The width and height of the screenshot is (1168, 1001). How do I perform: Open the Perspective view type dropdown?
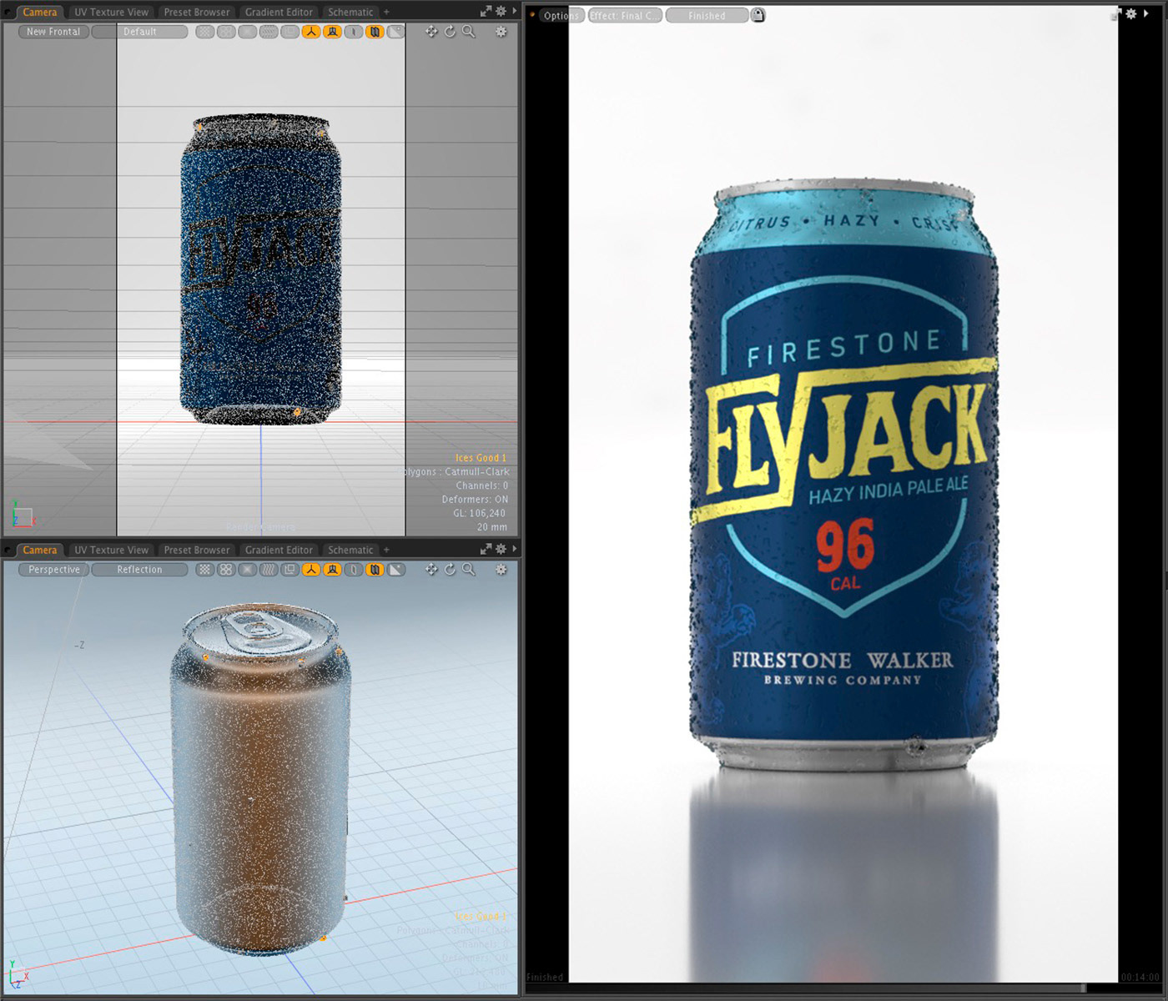point(53,570)
